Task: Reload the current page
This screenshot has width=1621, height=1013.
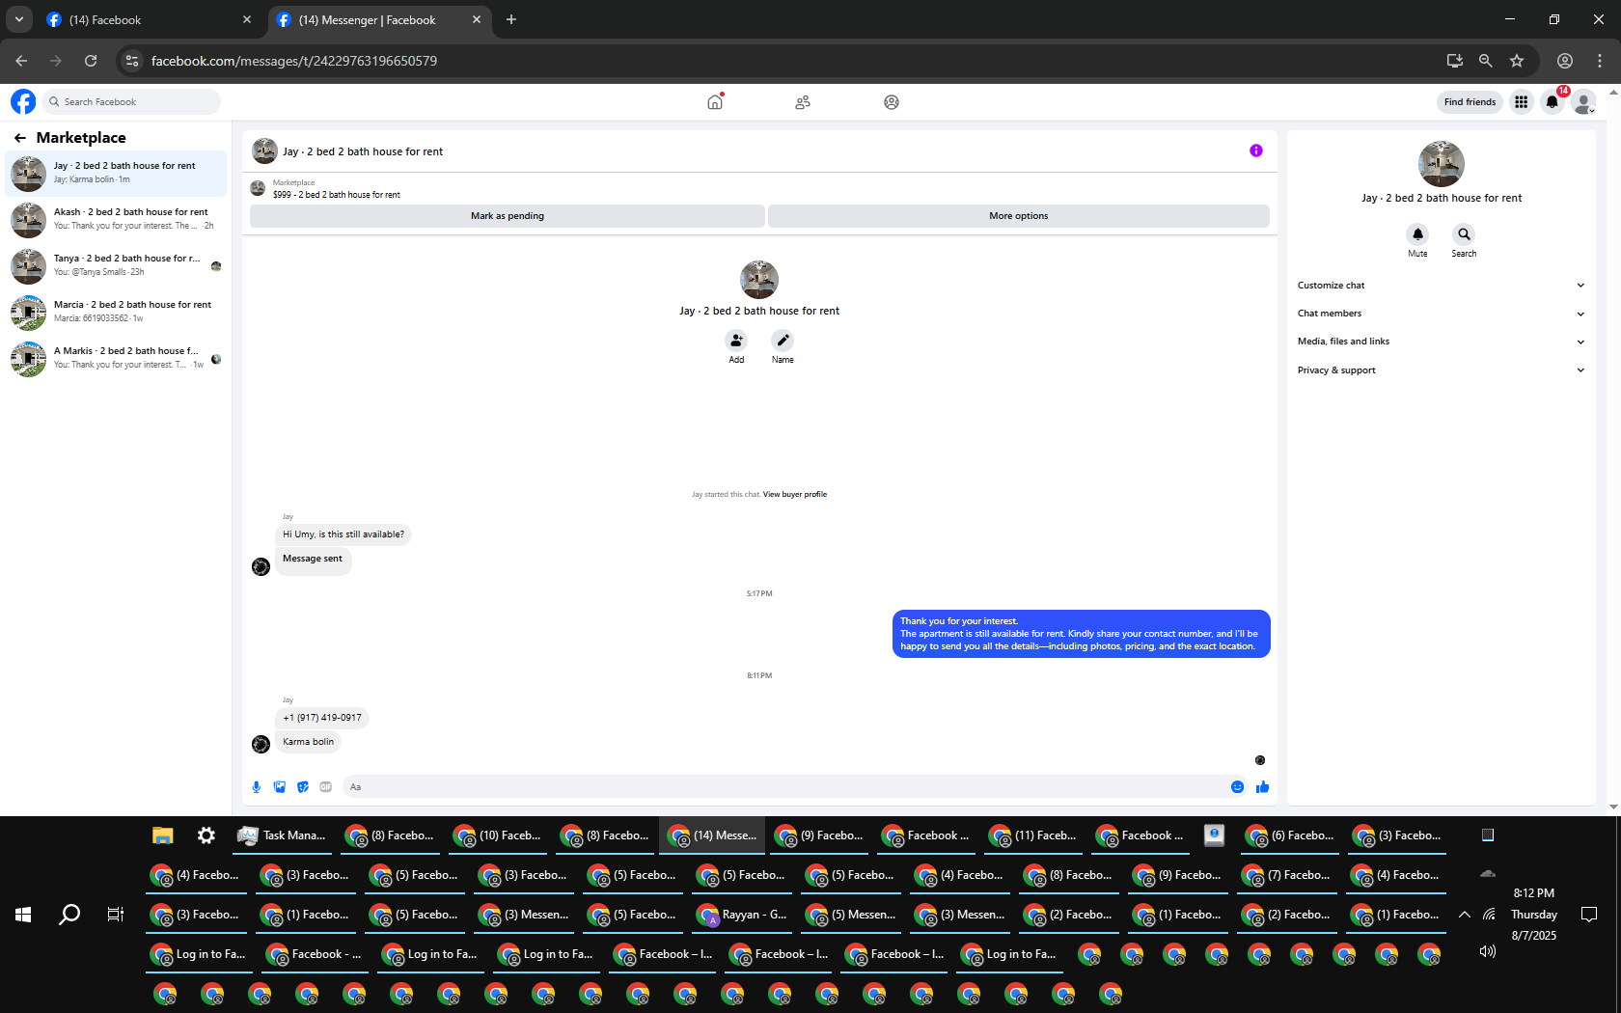Action: 91,61
